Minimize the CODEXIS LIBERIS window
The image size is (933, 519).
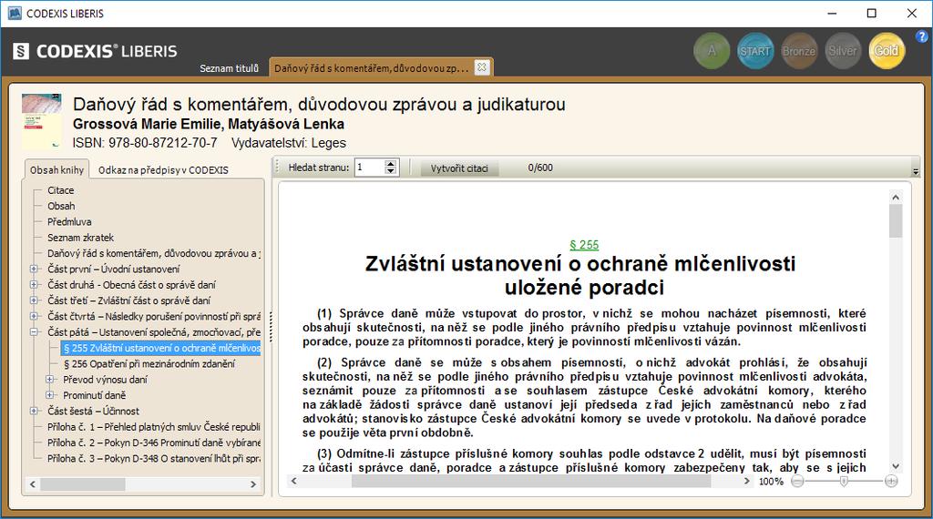(x=832, y=13)
